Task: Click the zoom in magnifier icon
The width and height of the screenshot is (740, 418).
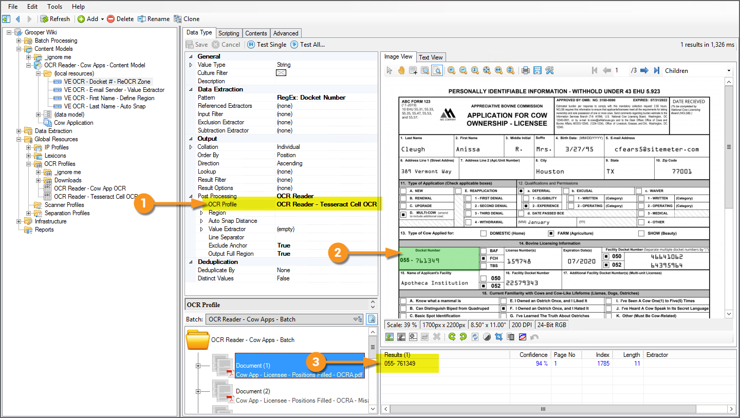Action: 451,70
